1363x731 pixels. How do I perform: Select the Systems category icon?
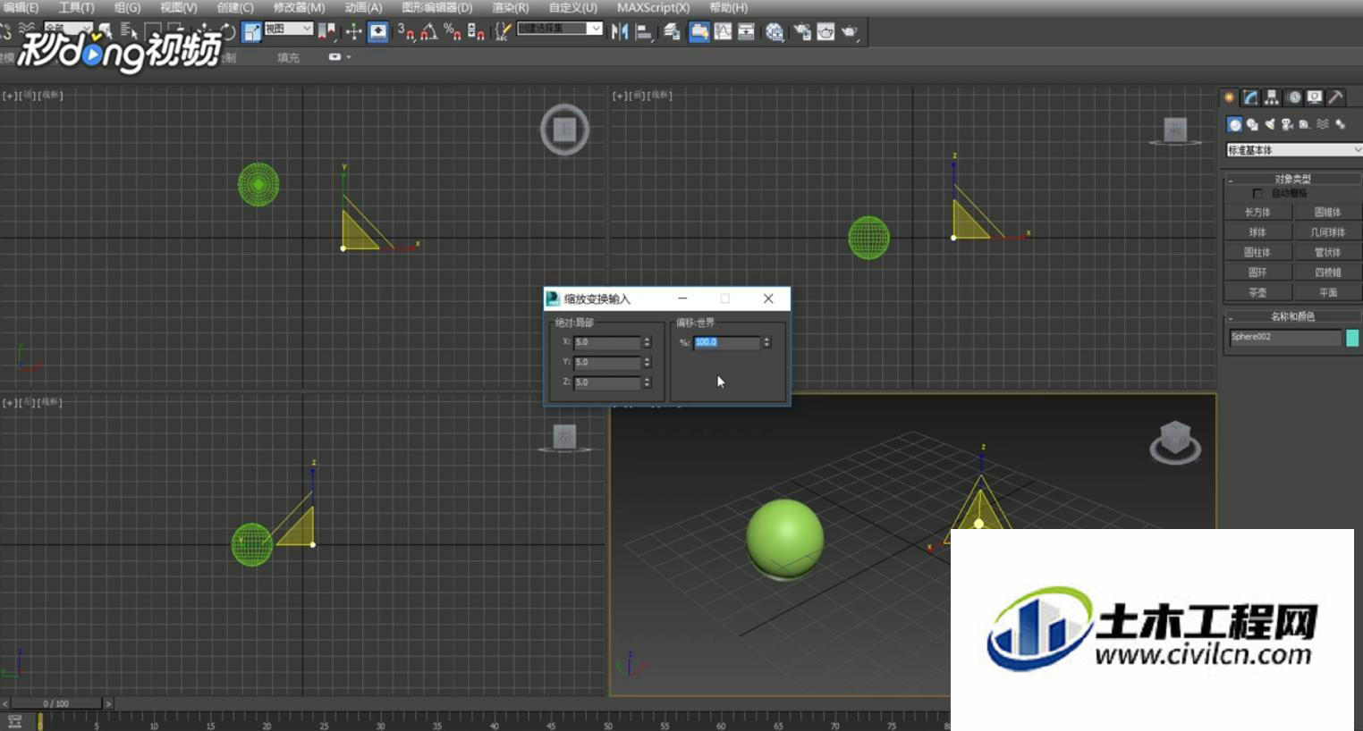pos(1340,124)
